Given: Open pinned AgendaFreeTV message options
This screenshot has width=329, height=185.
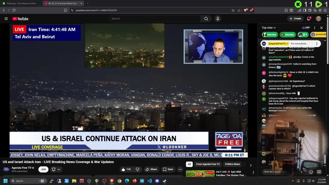Looking at the screenshot, I should (x=317, y=44).
